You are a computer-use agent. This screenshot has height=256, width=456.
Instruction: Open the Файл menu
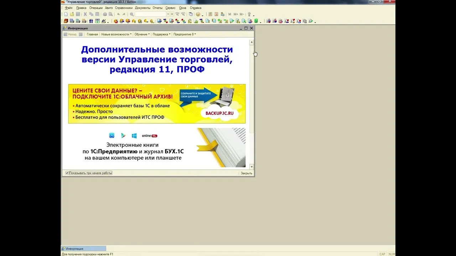(69, 8)
